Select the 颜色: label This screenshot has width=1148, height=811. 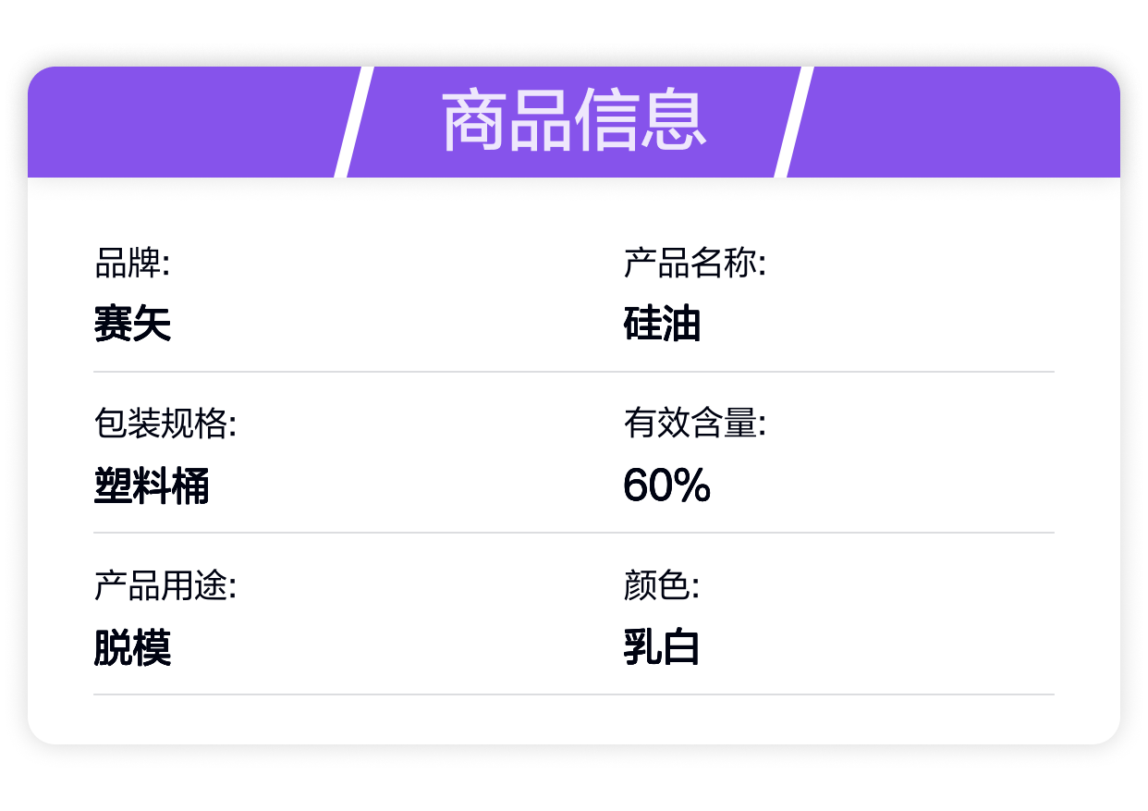click(662, 586)
